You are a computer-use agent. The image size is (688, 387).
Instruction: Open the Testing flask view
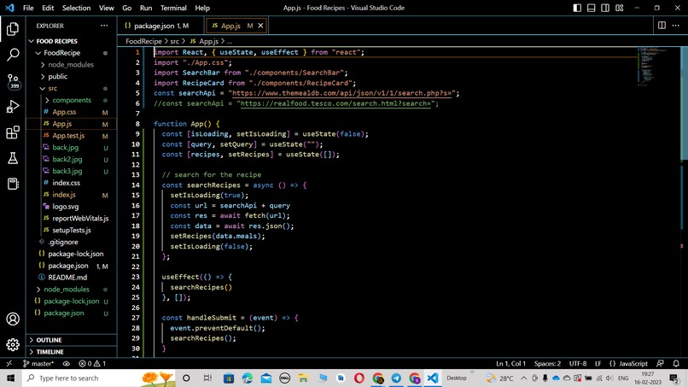(x=13, y=158)
